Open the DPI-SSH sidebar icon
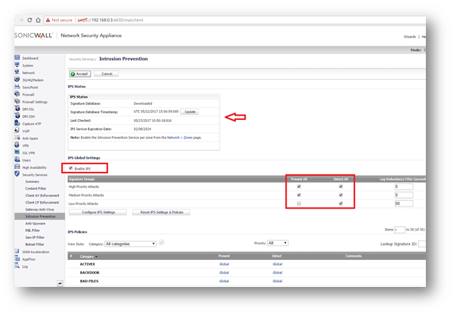The image size is (455, 316). click(17, 116)
